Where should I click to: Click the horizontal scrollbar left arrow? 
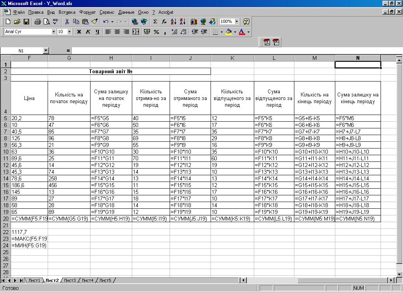[243, 280]
